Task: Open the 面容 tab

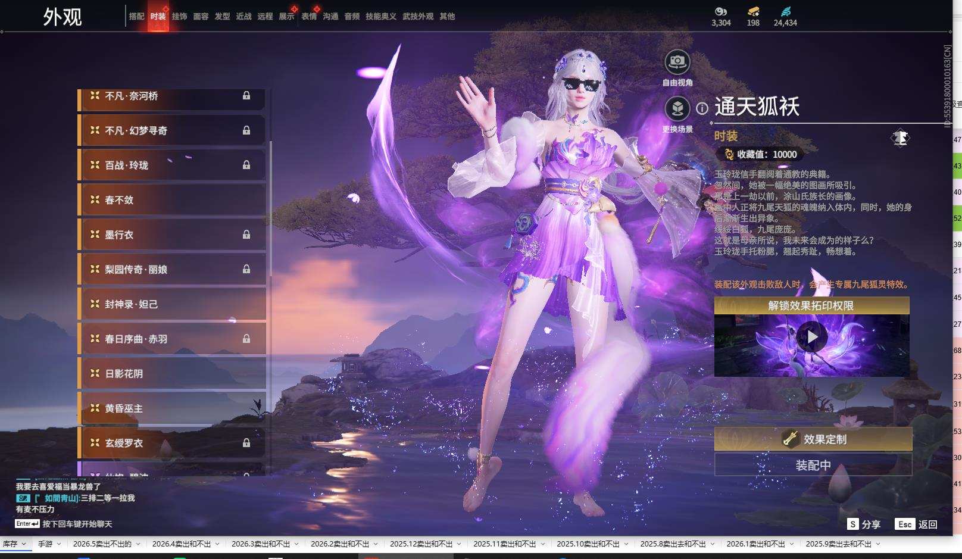Action: click(201, 17)
